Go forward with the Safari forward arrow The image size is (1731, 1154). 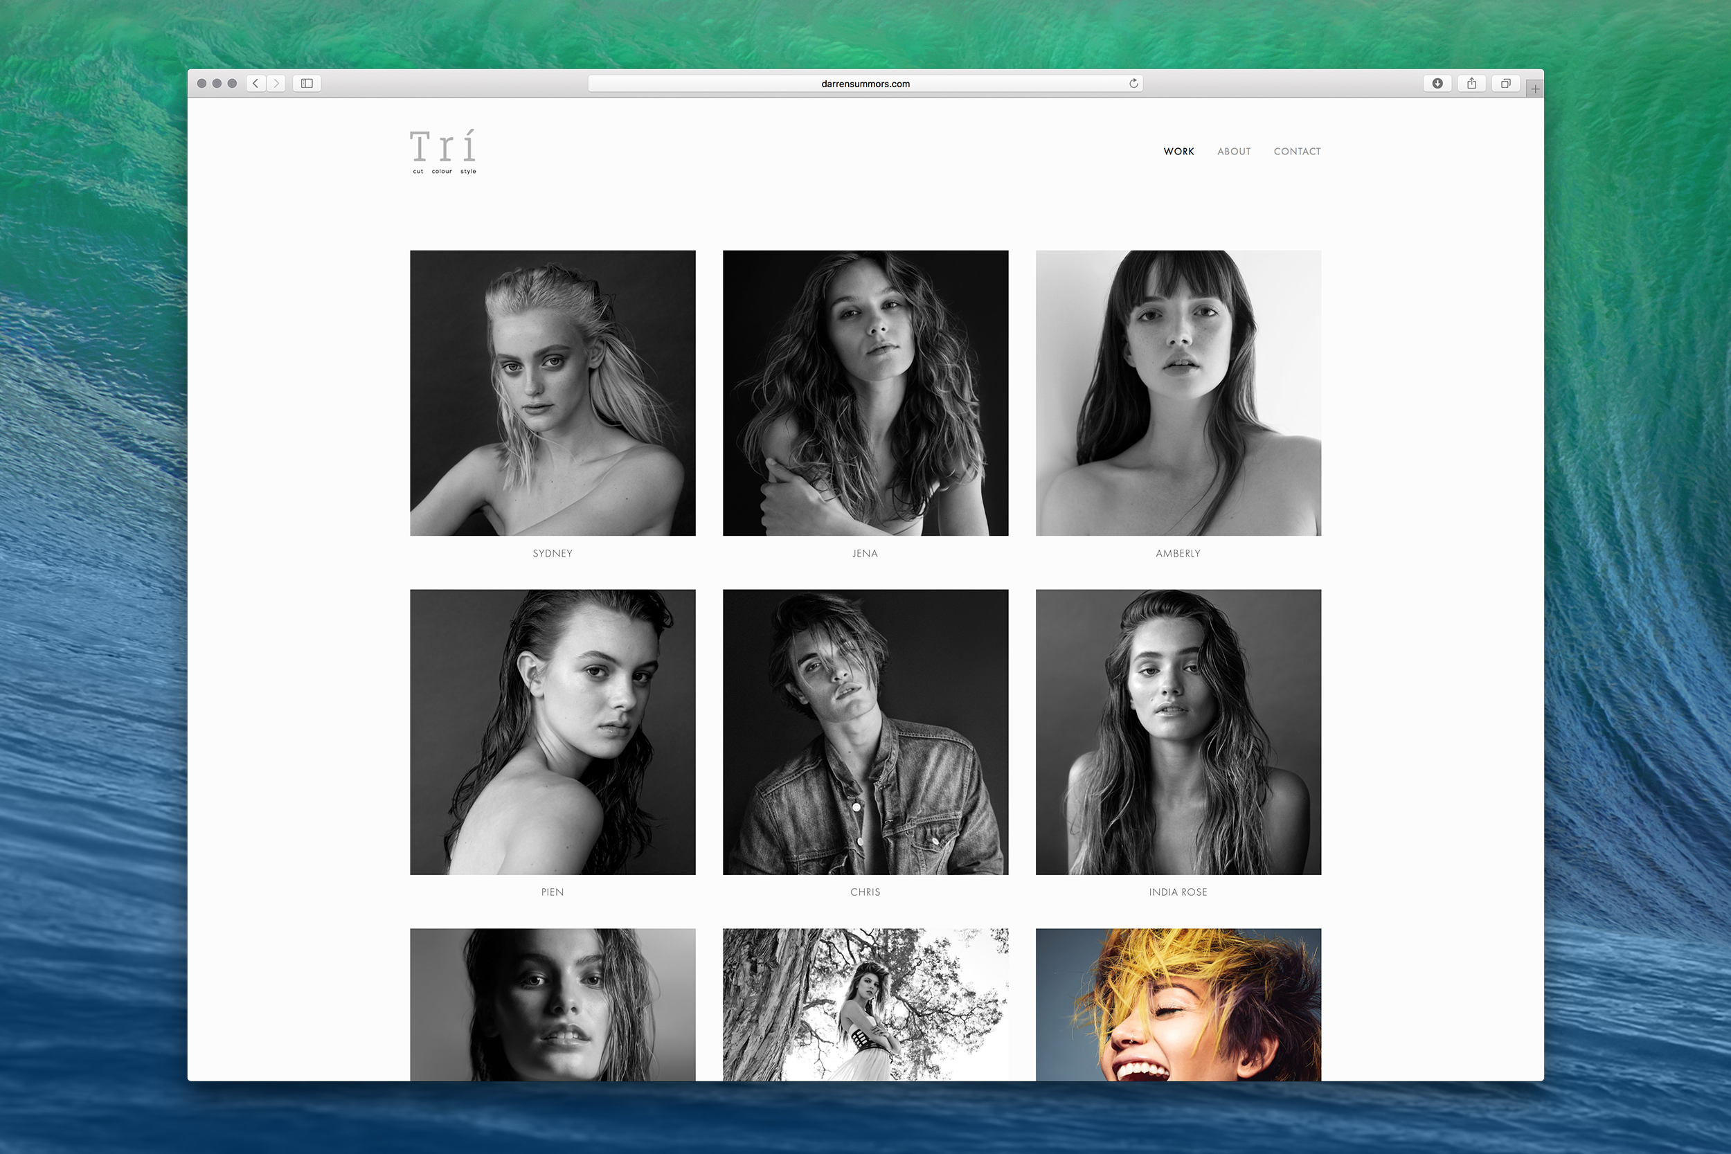click(276, 83)
